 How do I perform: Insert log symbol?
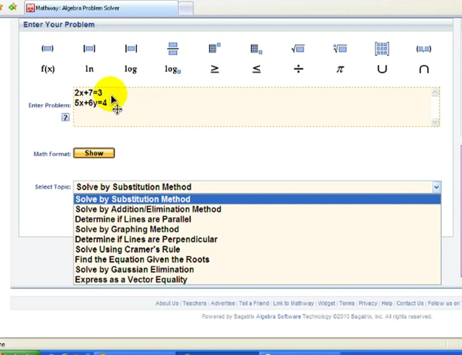(131, 69)
